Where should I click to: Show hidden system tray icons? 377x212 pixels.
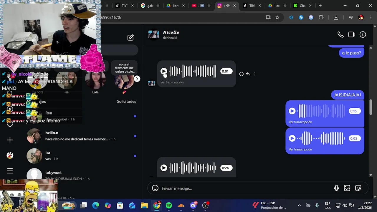tap(299, 205)
